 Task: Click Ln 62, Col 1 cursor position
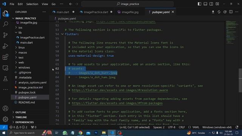pyautogui.click(x=135, y=127)
